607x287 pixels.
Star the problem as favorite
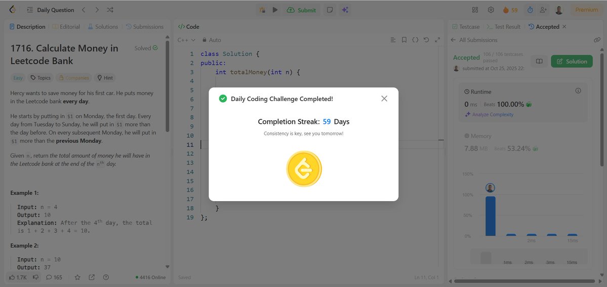pyautogui.click(x=77, y=277)
